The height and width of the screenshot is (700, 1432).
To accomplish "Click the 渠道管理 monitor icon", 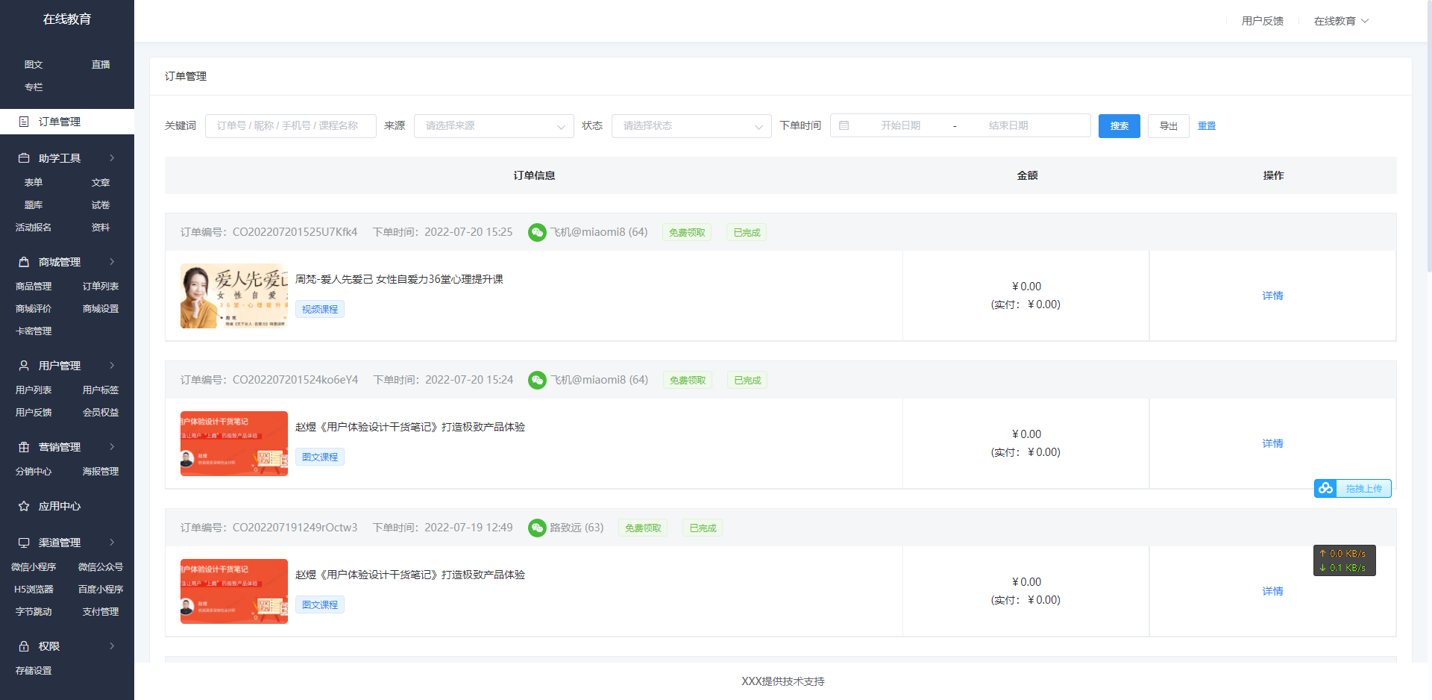I will coord(24,543).
